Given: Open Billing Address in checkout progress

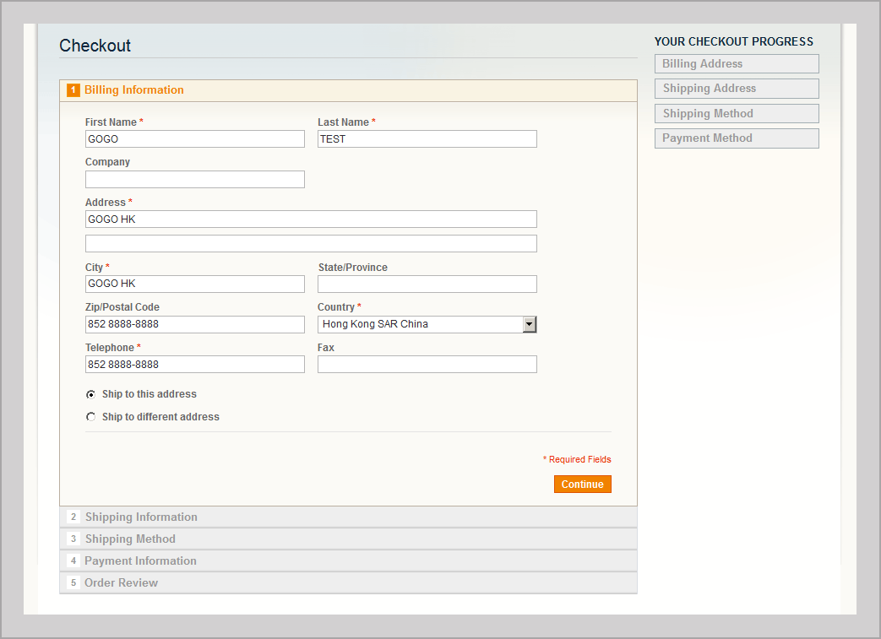Looking at the screenshot, I should (x=736, y=64).
